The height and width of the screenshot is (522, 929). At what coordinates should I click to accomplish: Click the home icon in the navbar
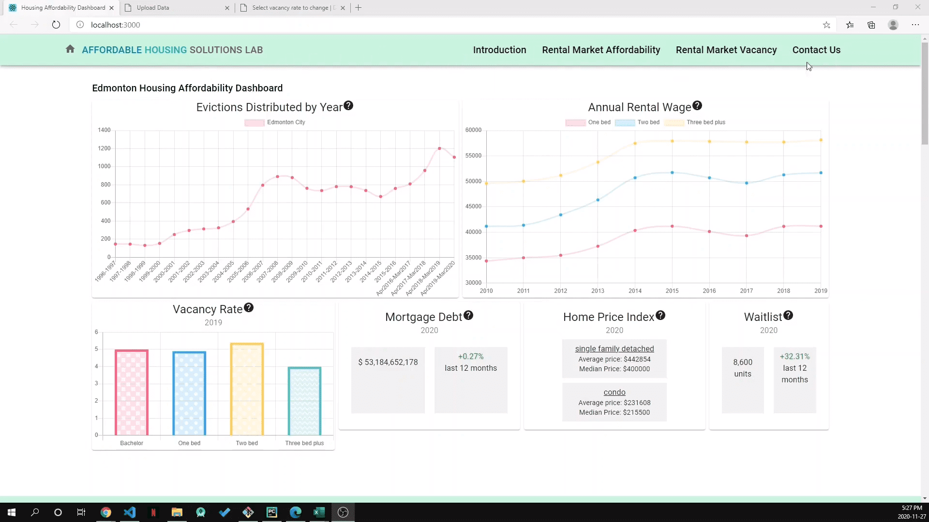pos(70,49)
